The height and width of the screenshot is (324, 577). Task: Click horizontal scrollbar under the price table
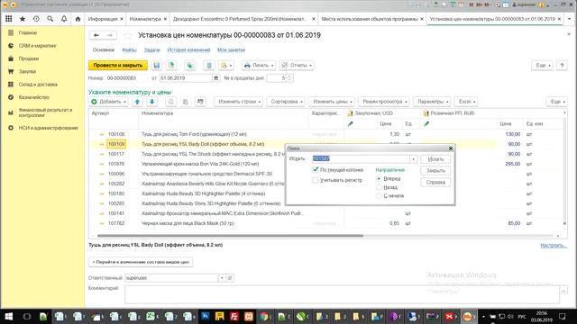click(x=231, y=236)
